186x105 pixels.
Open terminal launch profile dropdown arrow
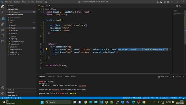tap(168, 76)
